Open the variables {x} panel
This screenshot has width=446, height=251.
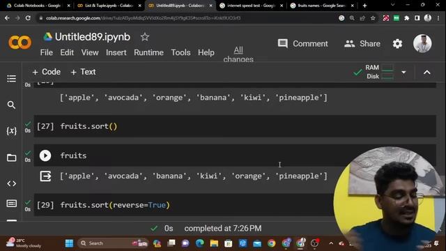click(11, 131)
